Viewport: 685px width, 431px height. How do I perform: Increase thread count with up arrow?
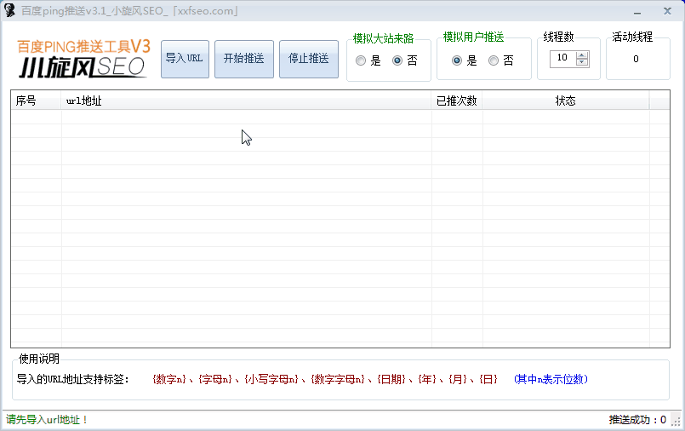coord(582,55)
